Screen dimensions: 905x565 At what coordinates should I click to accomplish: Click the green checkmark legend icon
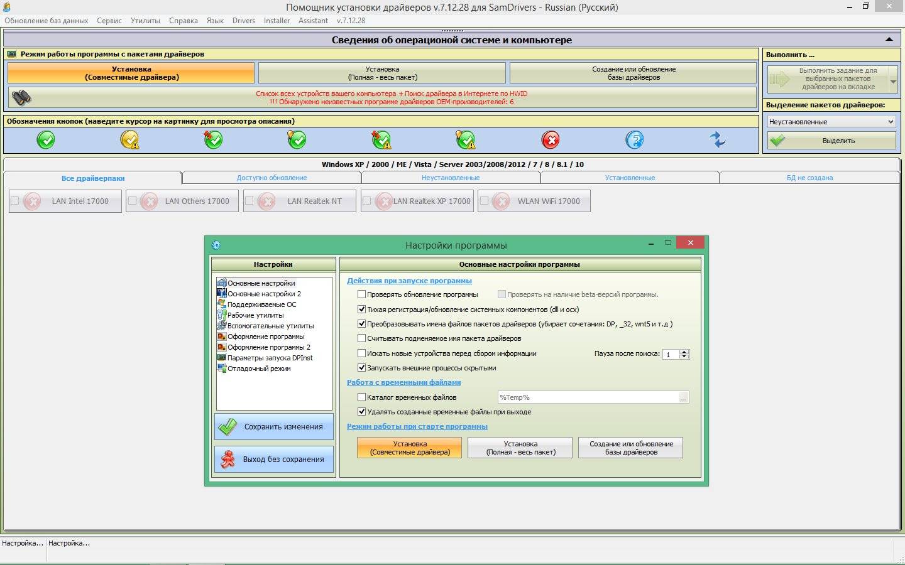coord(46,139)
